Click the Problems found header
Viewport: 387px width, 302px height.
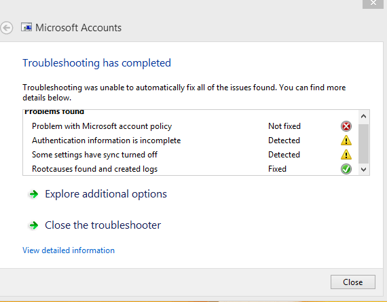pyautogui.click(x=54, y=112)
